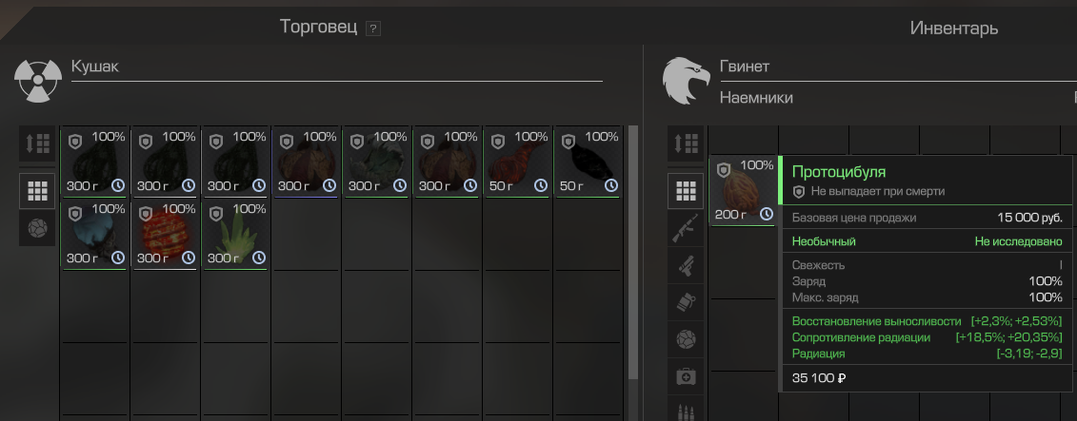Click the 35 100 ₽ price
Viewport: 1077px width, 421px height.
coord(819,378)
